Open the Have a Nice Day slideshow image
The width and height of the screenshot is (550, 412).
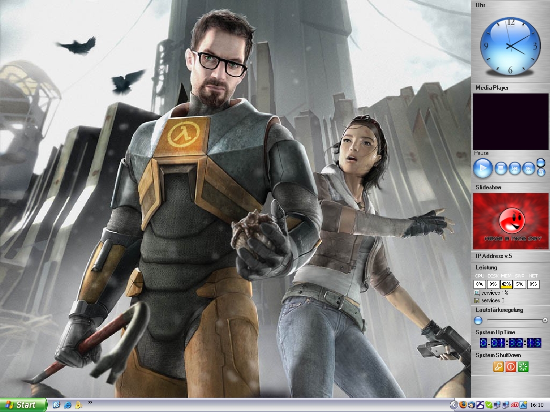510,221
